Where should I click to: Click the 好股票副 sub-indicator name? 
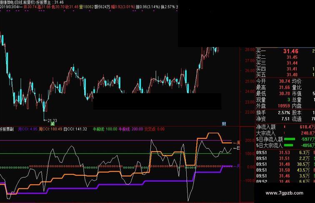tap(7, 129)
